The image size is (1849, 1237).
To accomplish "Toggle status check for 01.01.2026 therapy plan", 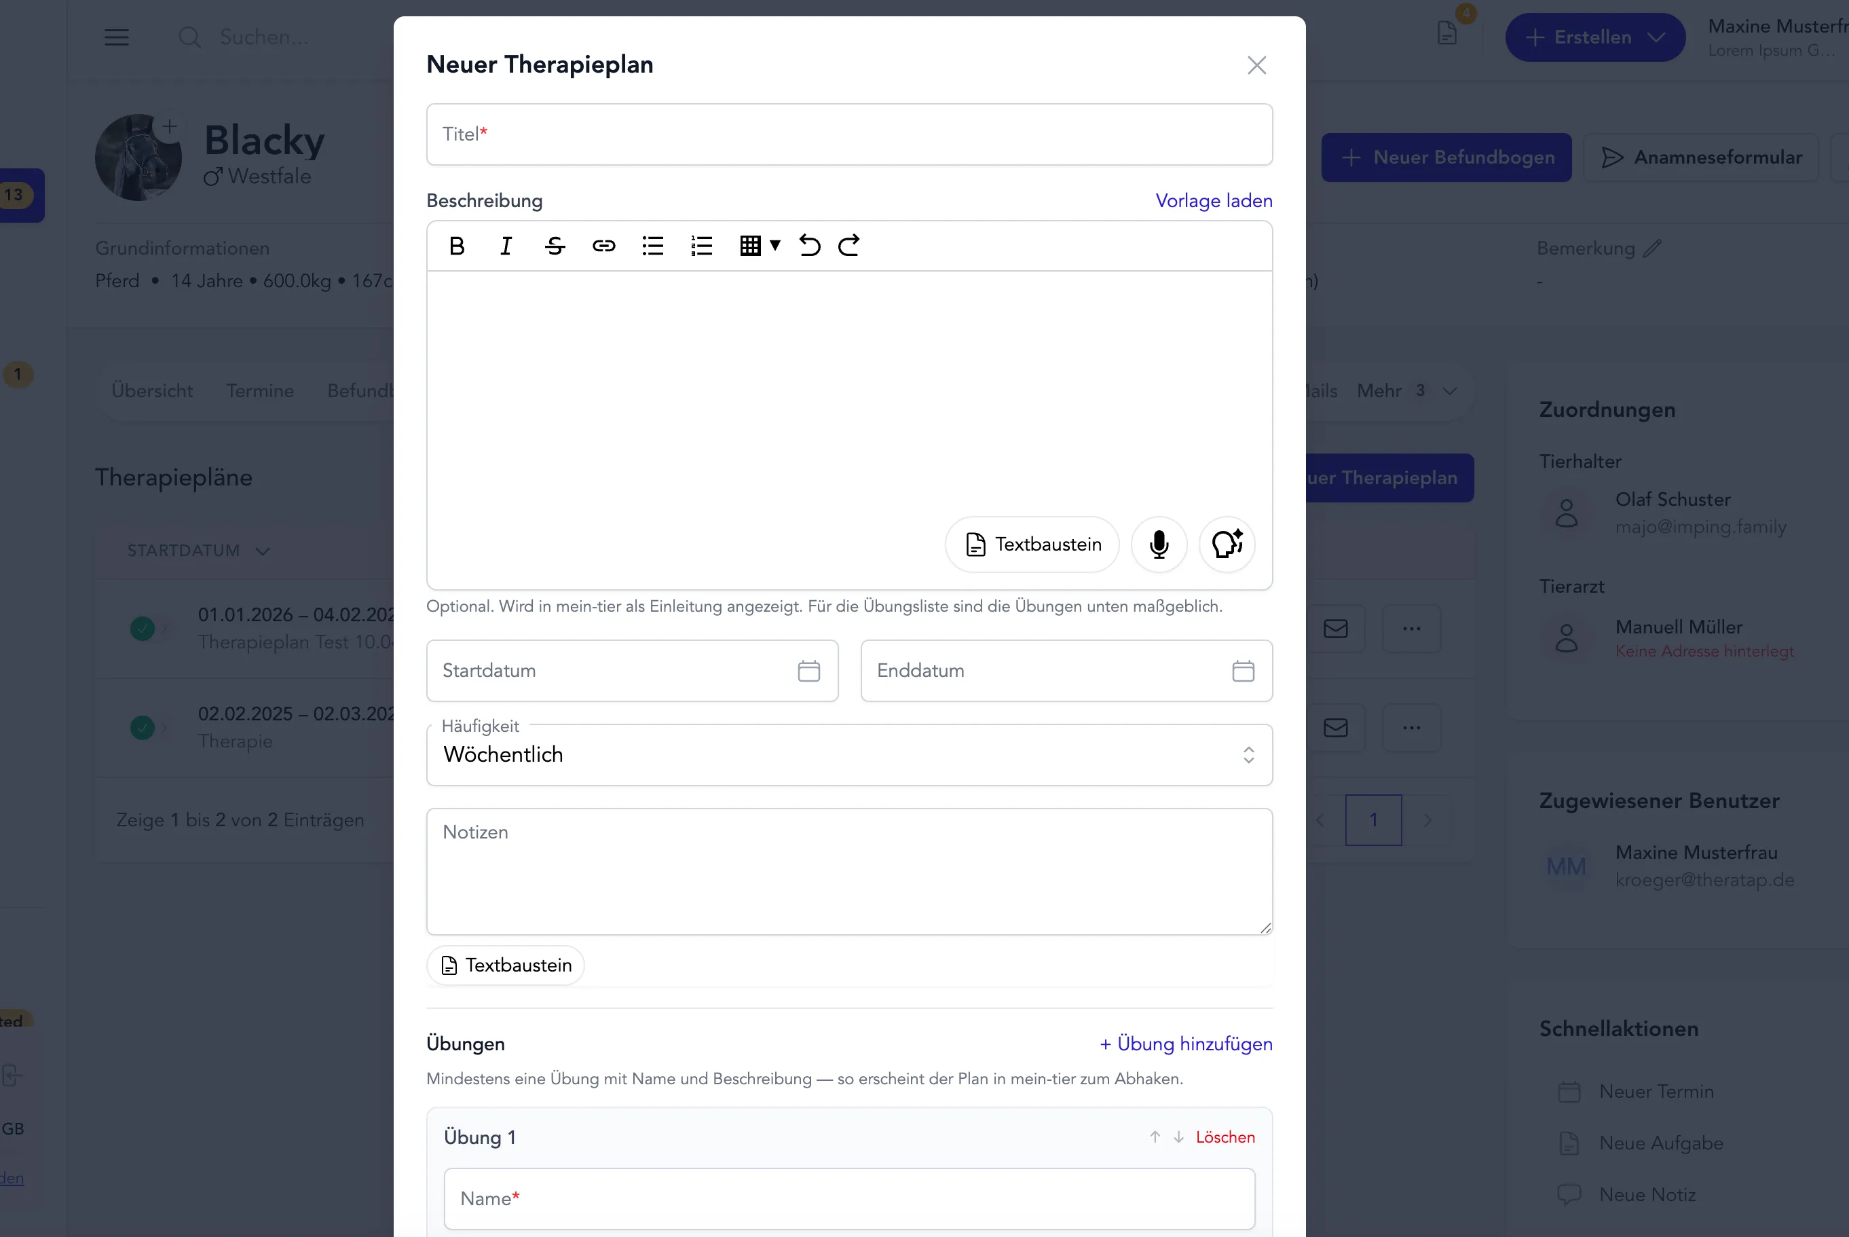I will [x=143, y=629].
